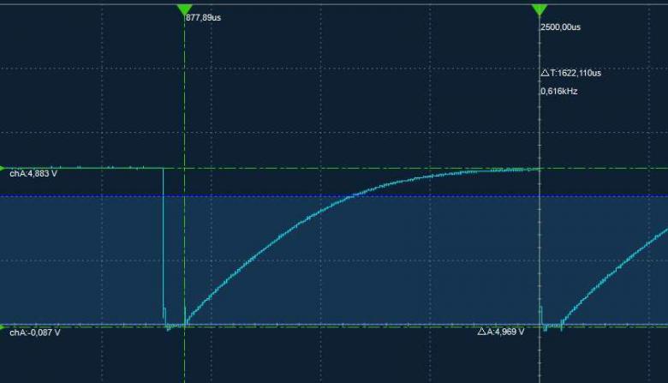Click the blue horizontal trigger level line

[334, 196]
